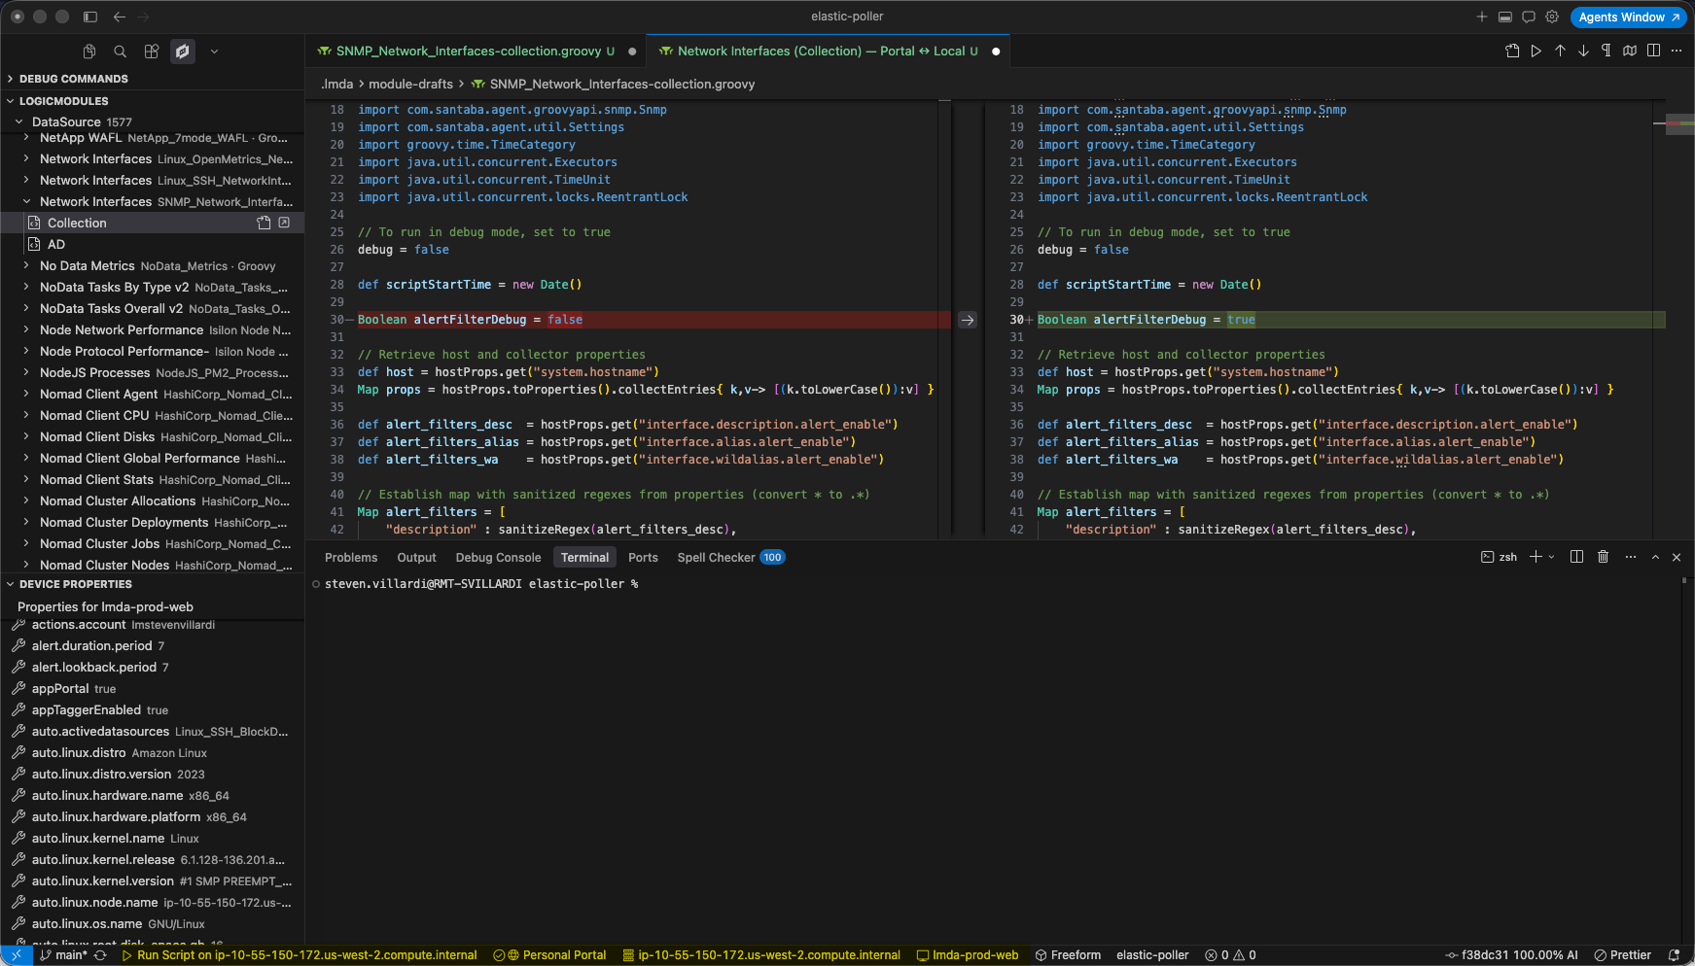
Task: Click the main* git branch in status bar
Action: click(63, 955)
